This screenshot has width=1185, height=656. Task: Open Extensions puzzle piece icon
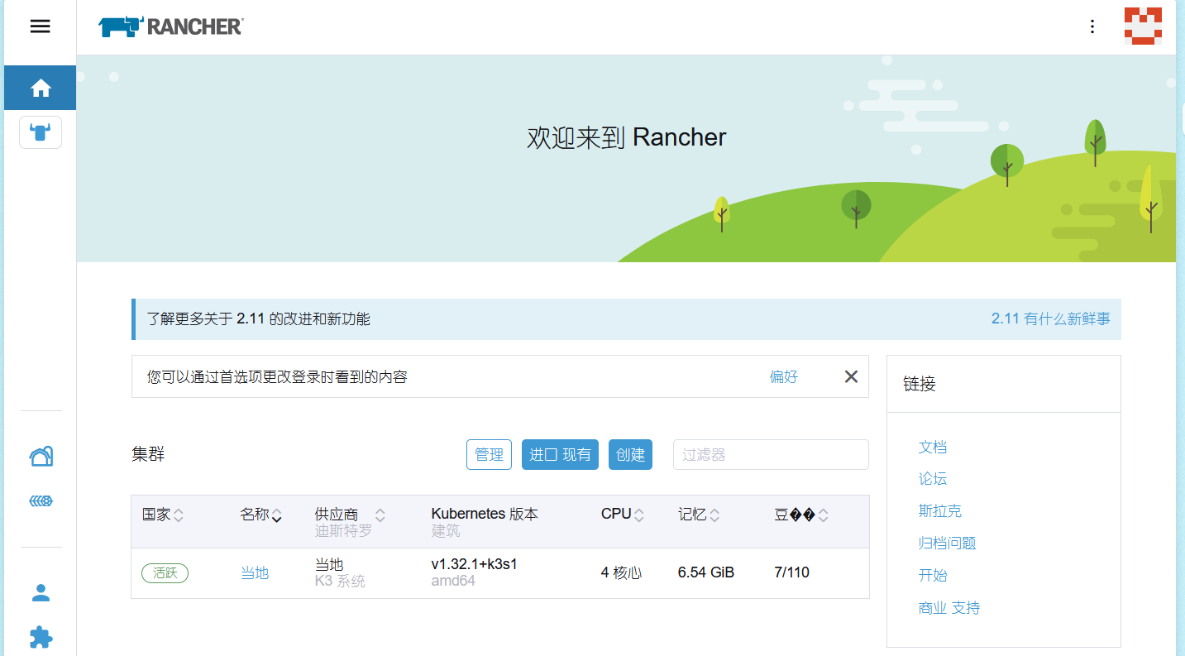pyautogui.click(x=41, y=636)
